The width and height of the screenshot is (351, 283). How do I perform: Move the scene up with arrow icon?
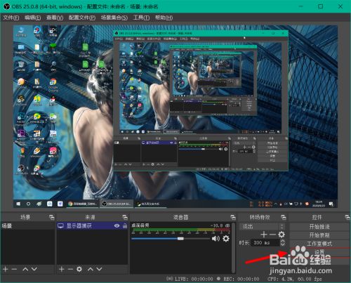pyautogui.click(x=25, y=269)
